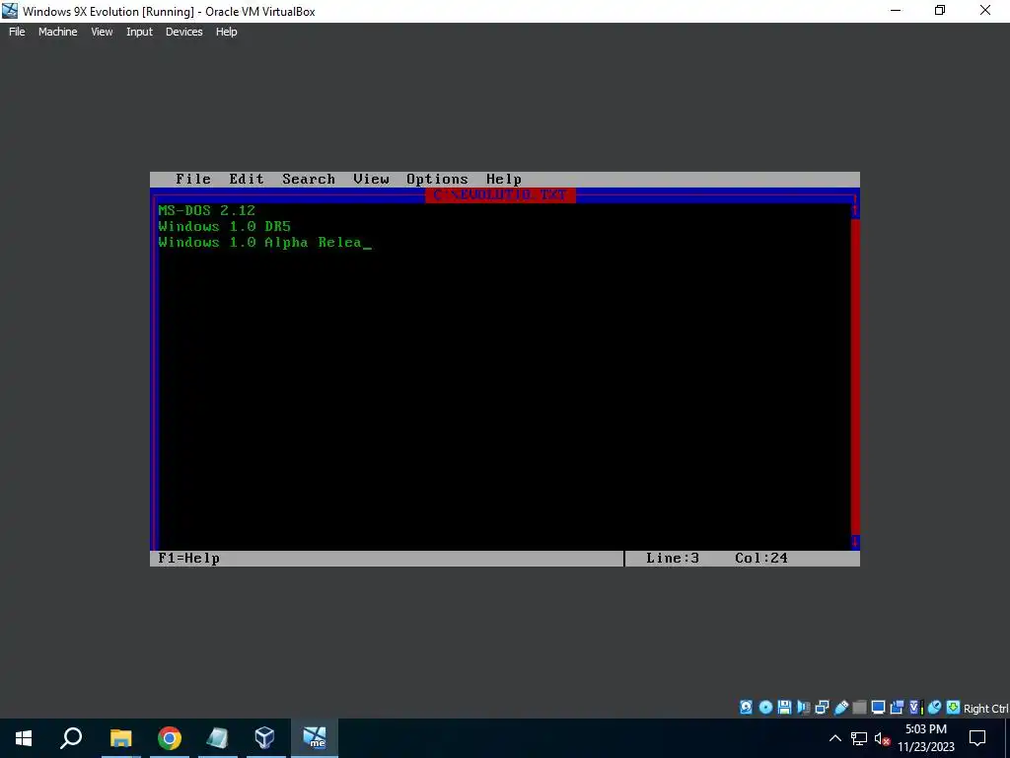Click the line "Windows 1.0 Alpha Relea"
The image size is (1010, 758).
tap(259, 243)
